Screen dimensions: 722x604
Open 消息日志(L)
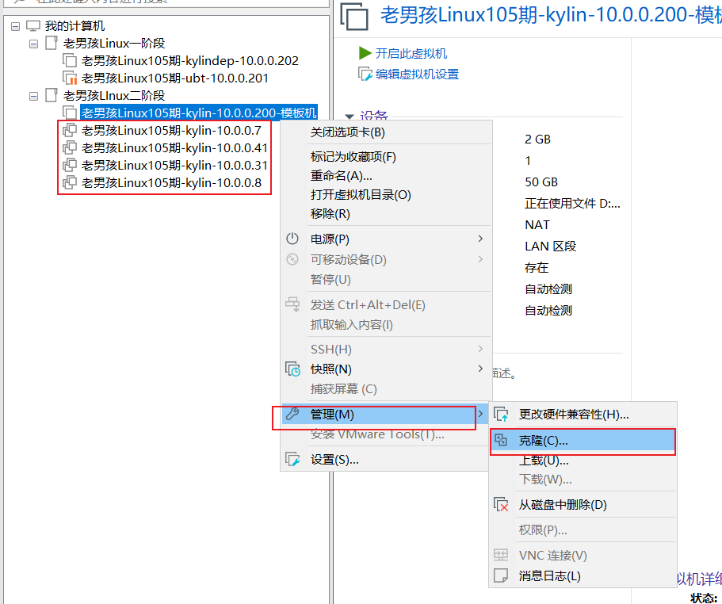583,576
